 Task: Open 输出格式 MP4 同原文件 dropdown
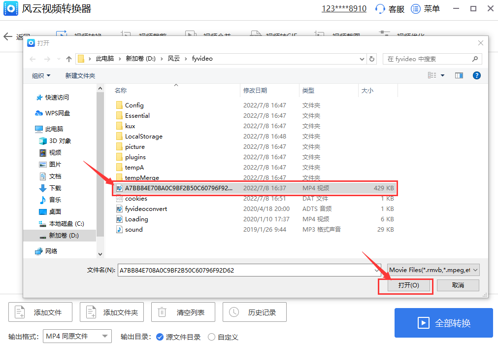click(x=77, y=336)
